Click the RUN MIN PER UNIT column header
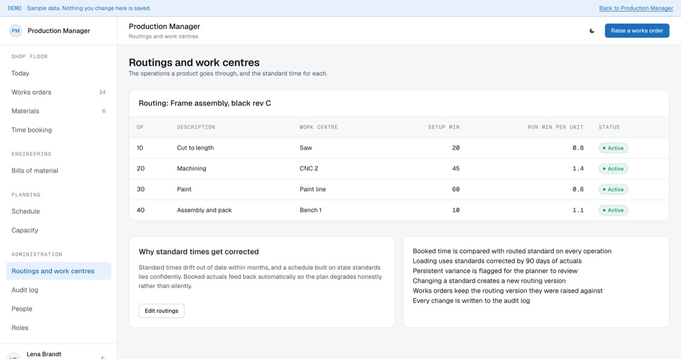681x359 pixels. click(556, 127)
